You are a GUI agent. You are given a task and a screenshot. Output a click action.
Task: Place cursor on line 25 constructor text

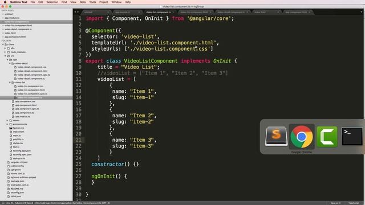pos(108,164)
